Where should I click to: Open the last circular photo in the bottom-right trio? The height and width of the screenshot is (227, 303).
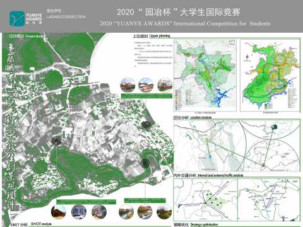[x=164, y=212]
